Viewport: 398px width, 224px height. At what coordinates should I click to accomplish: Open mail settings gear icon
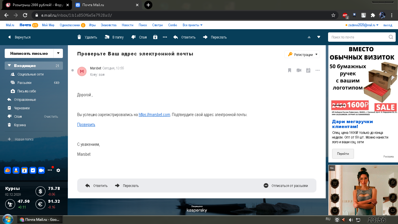coord(58,170)
